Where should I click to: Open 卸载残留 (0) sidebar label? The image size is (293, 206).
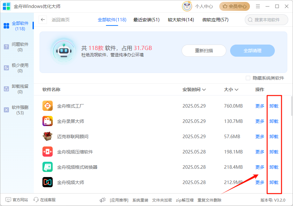pos(20,89)
